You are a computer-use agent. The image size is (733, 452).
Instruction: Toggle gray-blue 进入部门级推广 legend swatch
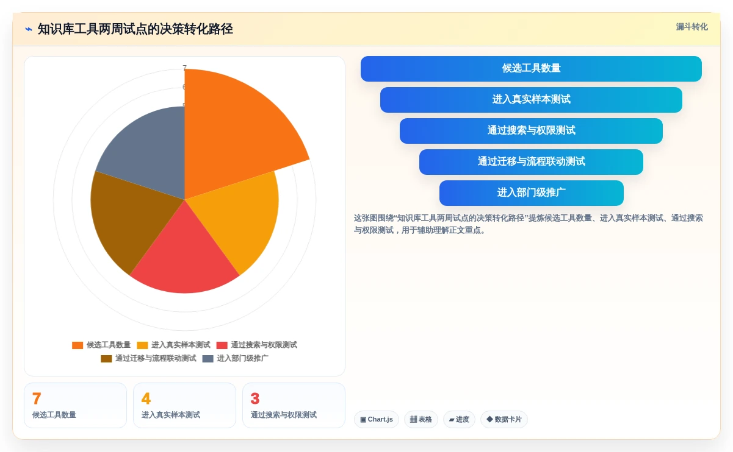click(208, 359)
